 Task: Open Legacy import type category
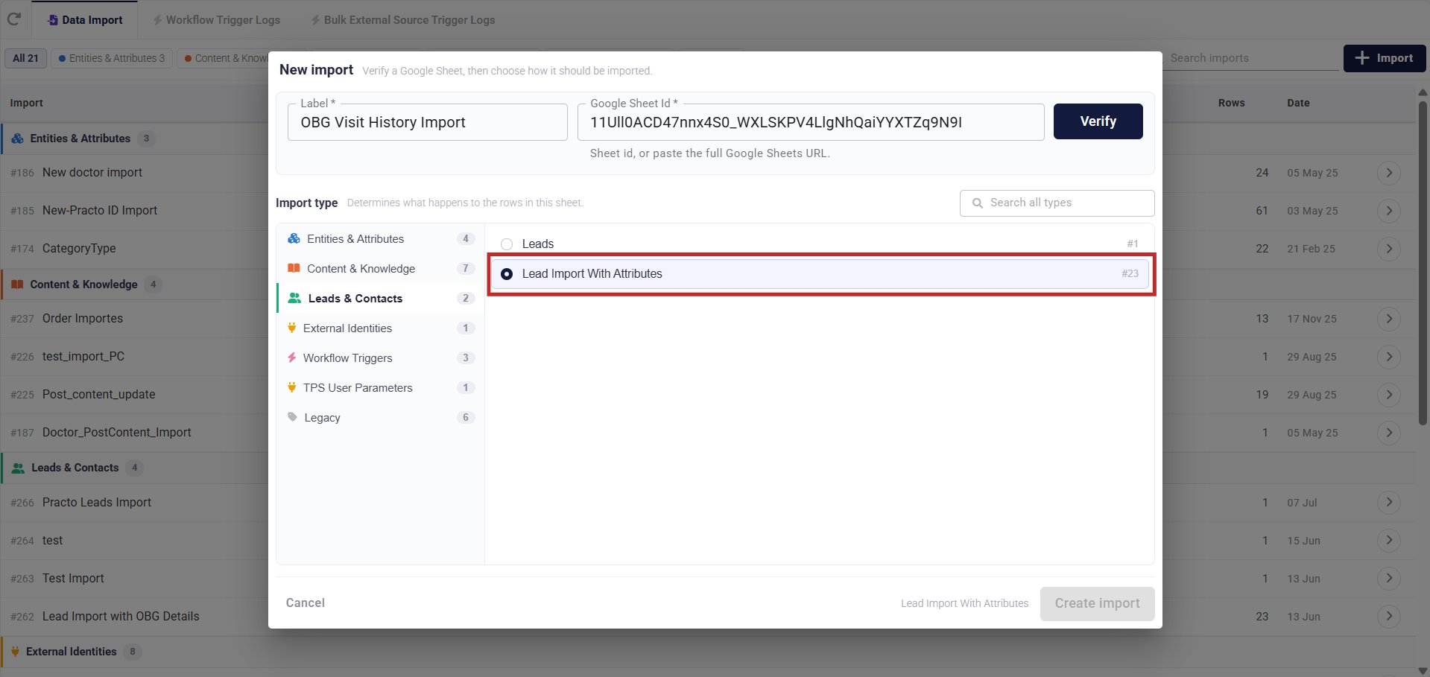(381, 418)
